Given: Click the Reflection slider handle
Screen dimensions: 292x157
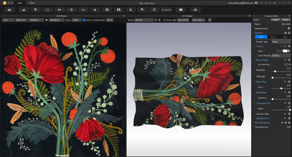Looking at the screenshot, I should click(x=275, y=71).
